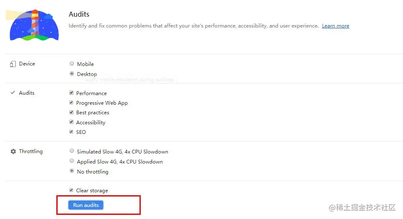403x219 pixels.
Task: Uncheck the SEO audit checkbox
Action: (71, 132)
